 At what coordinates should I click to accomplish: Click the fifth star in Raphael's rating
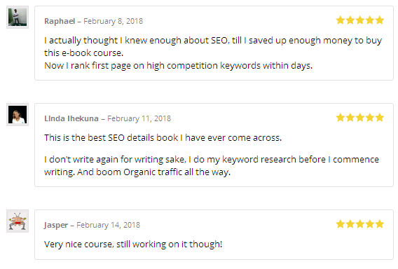380,20
